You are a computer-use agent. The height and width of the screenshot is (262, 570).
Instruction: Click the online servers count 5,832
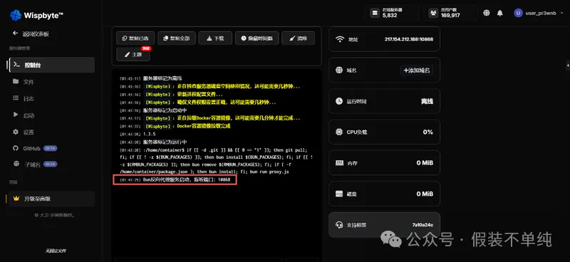click(390, 16)
